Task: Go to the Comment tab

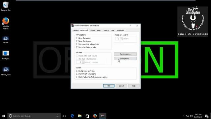Action: coord(121,31)
